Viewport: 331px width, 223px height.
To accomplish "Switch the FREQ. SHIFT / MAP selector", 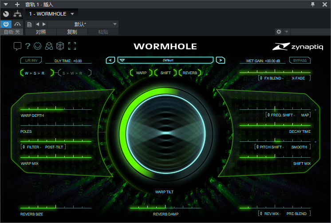I will coord(288,115).
